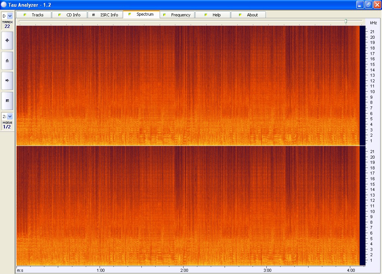Select the ISRC Info tab

coord(105,15)
